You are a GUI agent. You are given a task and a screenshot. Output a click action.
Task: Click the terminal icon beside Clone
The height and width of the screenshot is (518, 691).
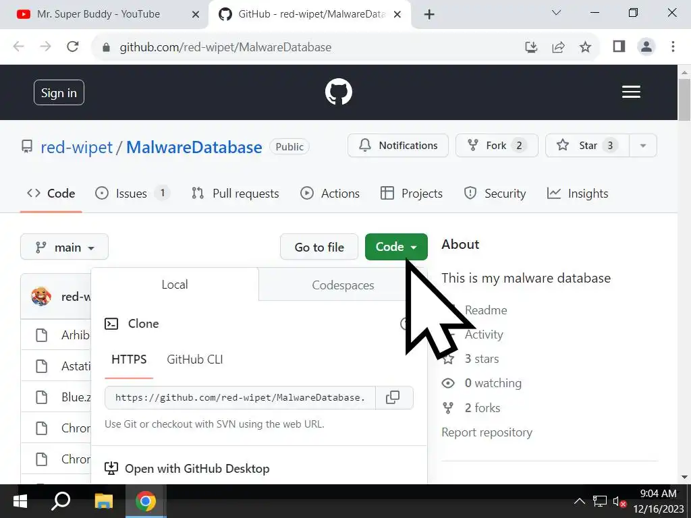pos(111,324)
